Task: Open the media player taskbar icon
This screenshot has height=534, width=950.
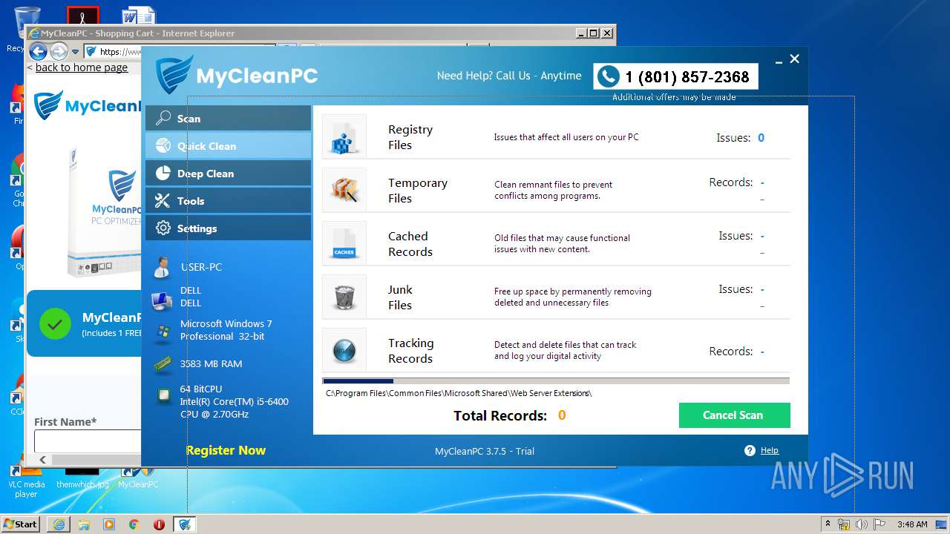Action: click(x=109, y=524)
